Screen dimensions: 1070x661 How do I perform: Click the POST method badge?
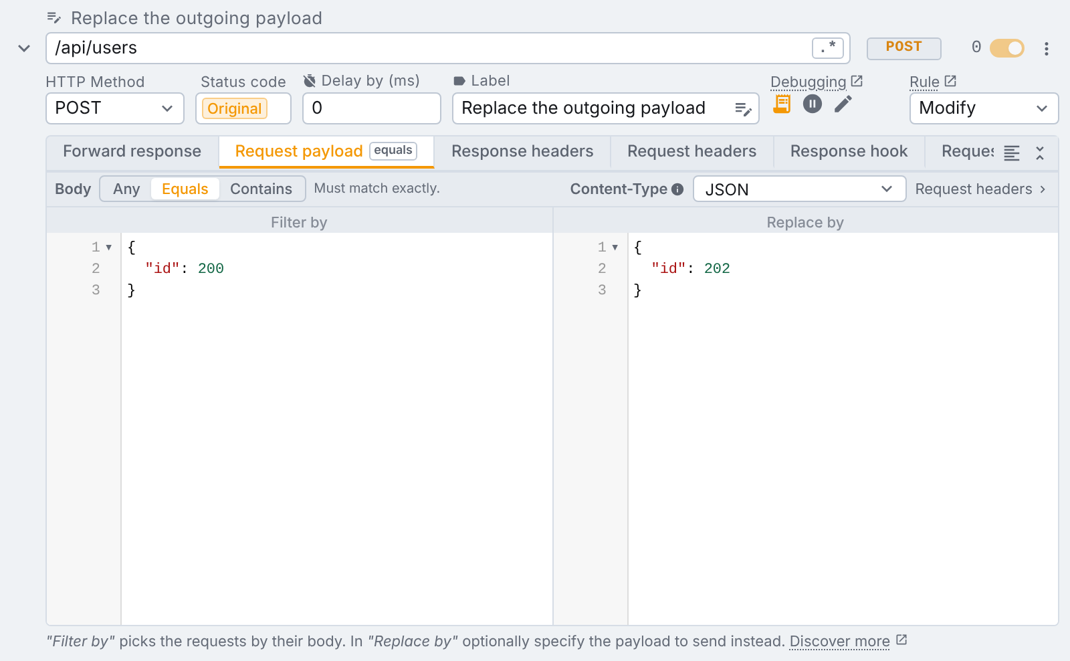coord(903,48)
